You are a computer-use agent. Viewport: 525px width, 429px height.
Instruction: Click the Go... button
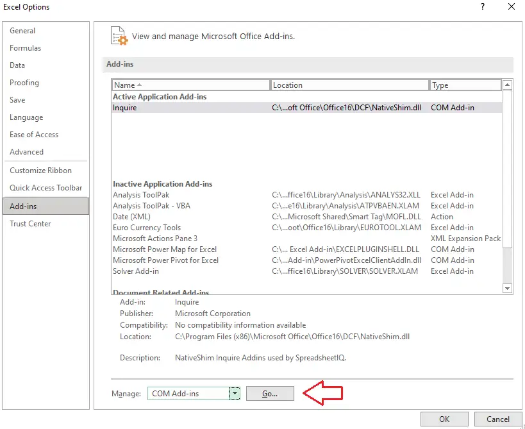pos(270,394)
